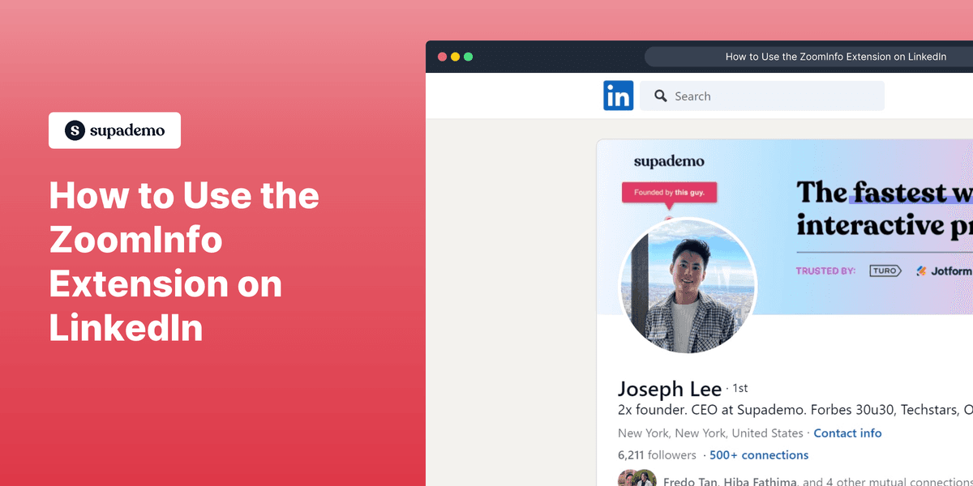Screen dimensions: 973x486
Task: View the 500+ connections link
Action: (x=759, y=455)
